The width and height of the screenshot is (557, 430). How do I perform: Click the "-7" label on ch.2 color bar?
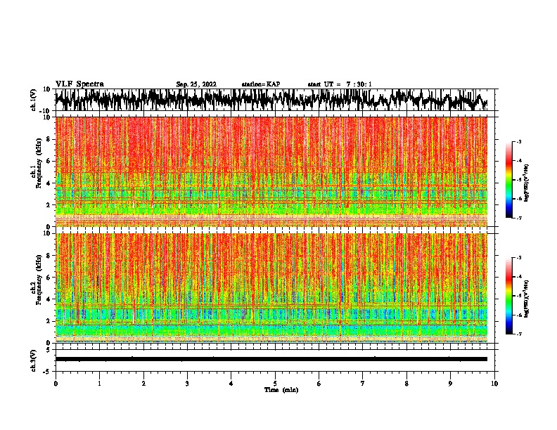pos(519,334)
